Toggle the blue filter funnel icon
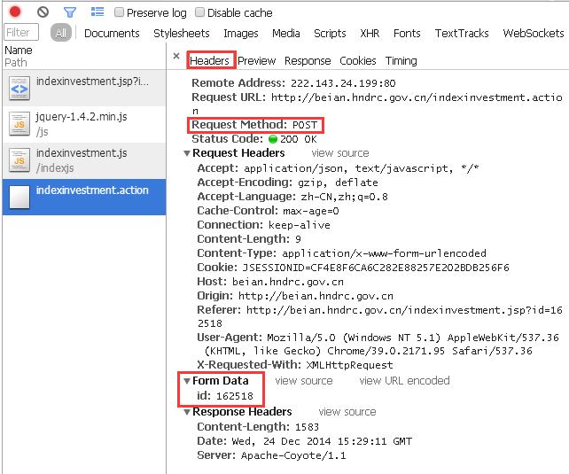Image resolution: width=569 pixels, height=474 pixels. (x=70, y=12)
